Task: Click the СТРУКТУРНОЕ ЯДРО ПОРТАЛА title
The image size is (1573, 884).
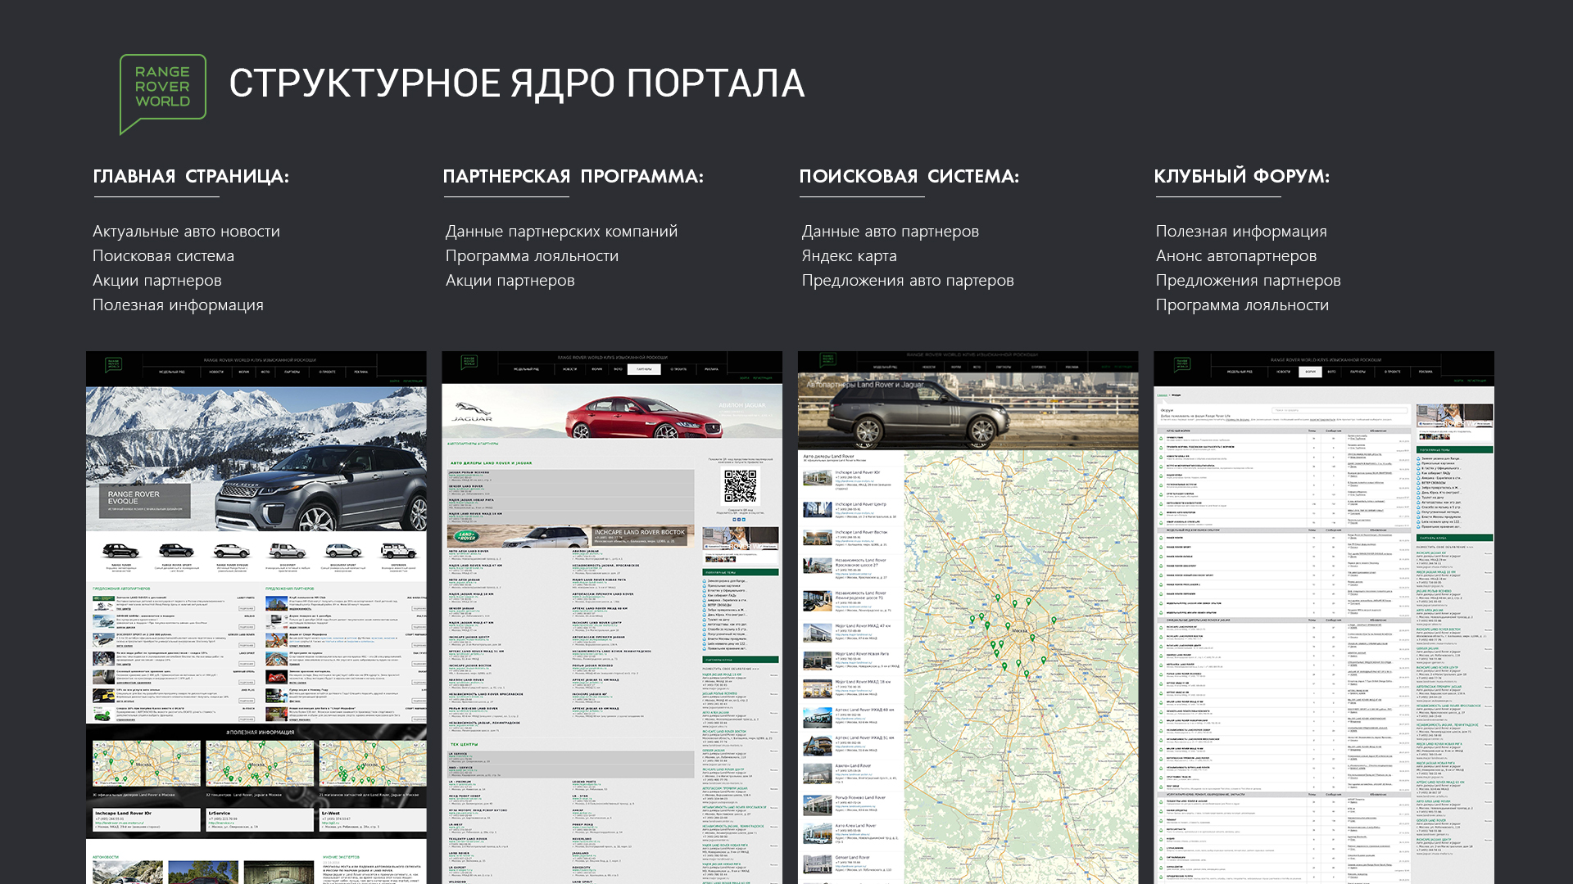Action: coord(517,83)
